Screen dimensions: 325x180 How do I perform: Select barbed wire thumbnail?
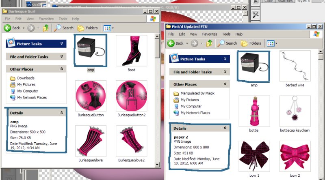click(x=295, y=66)
